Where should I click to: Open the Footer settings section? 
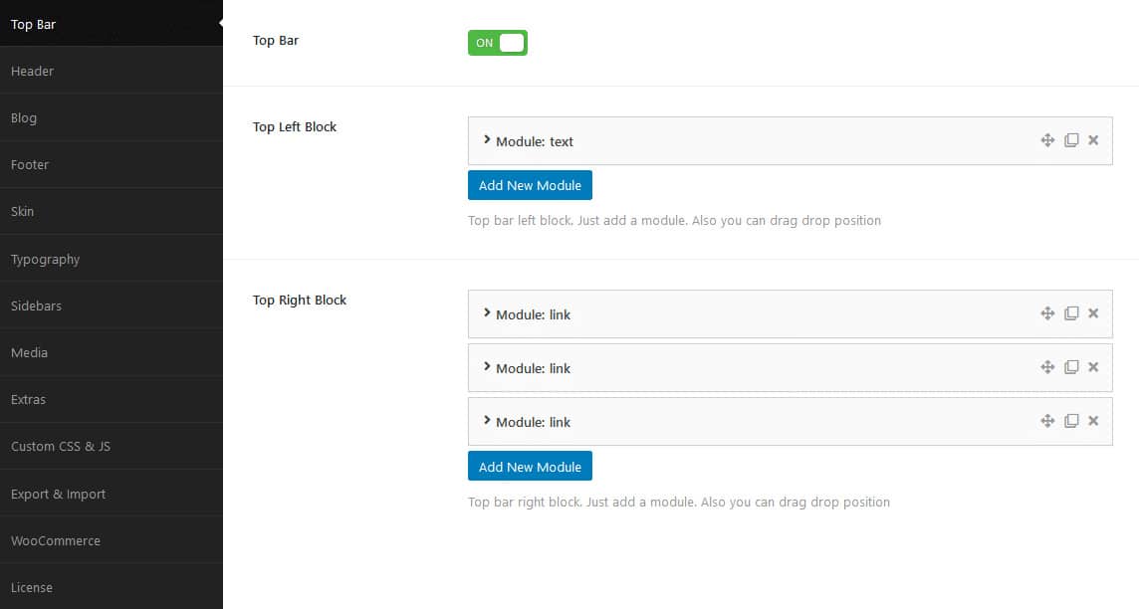coord(112,165)
